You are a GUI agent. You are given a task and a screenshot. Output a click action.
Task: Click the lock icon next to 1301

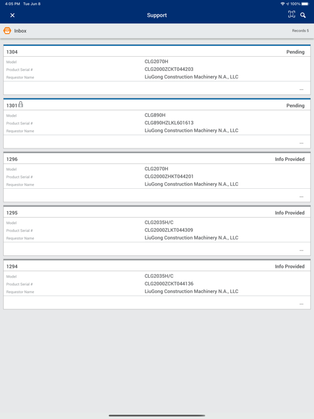pos(21,104)
